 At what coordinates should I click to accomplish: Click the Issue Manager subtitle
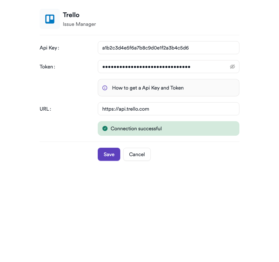coord(79,24)
